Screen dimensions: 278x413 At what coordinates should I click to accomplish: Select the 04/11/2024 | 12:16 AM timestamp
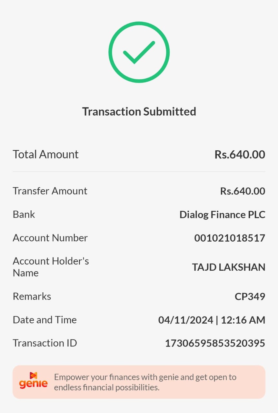pyautogui.click(x=212, y=320)
